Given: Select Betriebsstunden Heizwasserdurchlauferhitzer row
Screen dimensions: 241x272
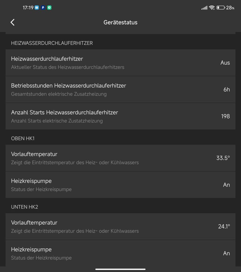Looking at the screenshot, I should point(120,90).
